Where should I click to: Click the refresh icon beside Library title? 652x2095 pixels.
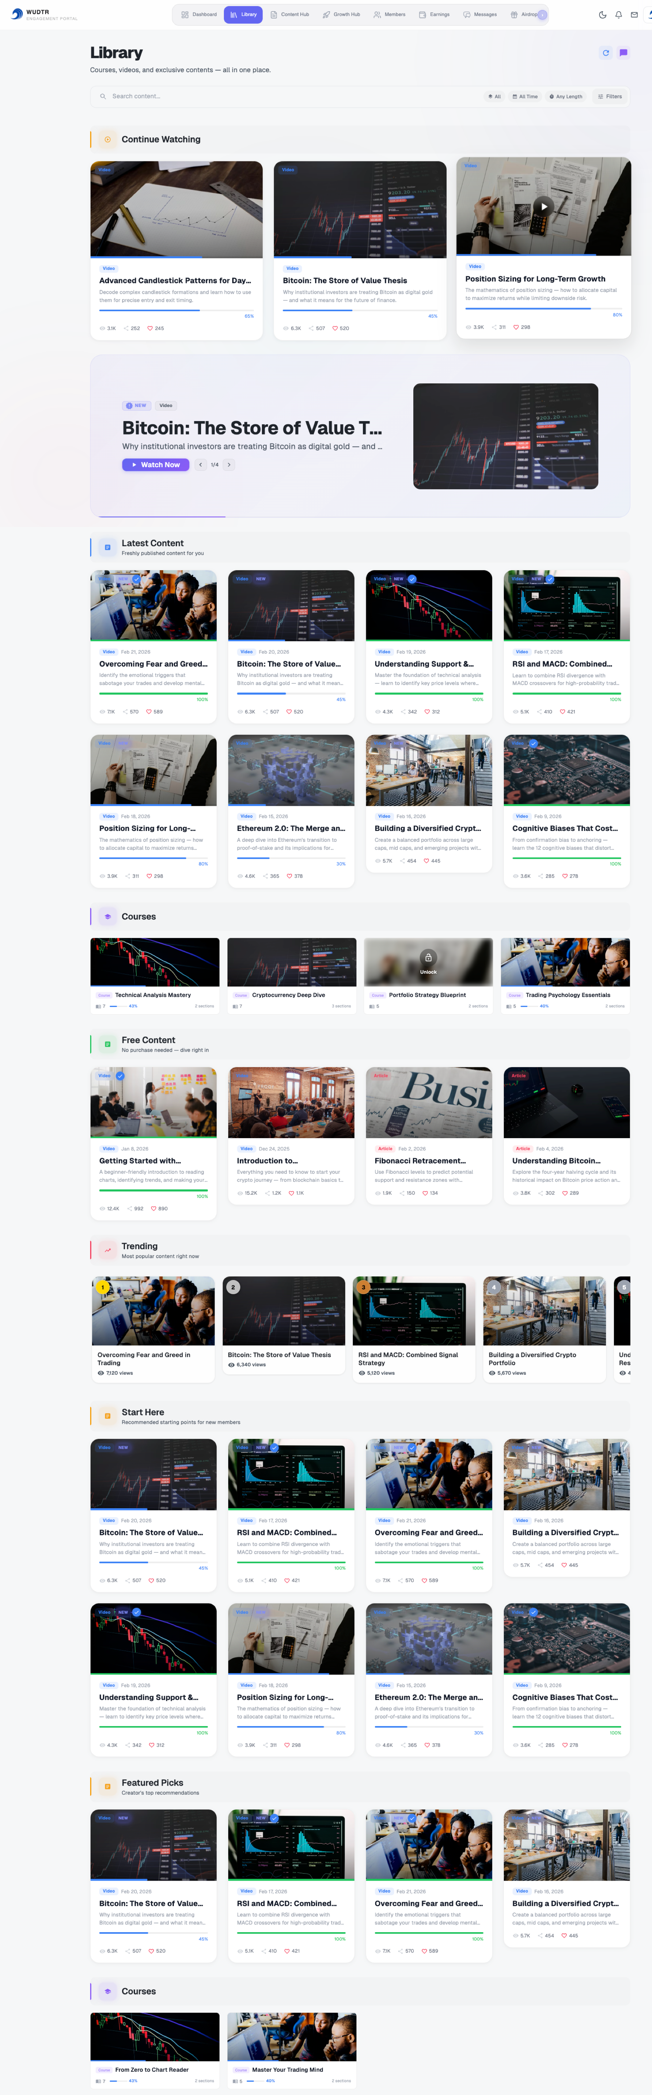pyautogui.click(x=605, y=53)
